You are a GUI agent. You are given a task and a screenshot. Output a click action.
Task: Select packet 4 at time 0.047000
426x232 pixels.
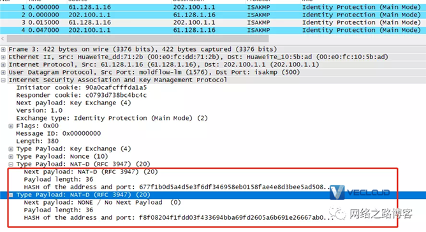213,30
